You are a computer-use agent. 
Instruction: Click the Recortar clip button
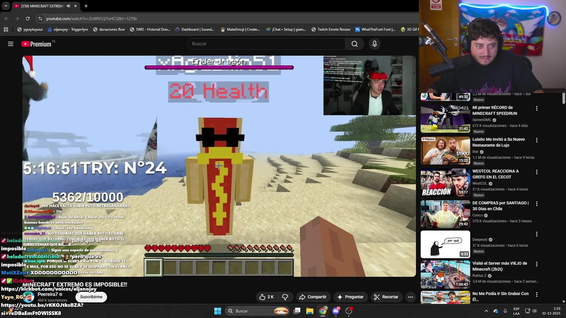[x=386, y=297]
